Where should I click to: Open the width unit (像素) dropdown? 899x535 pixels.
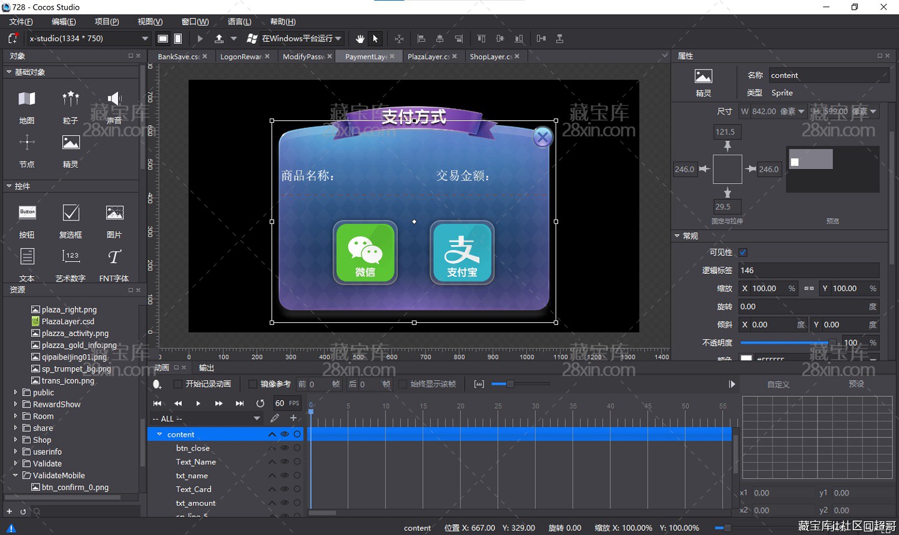[x=801, y=111]
